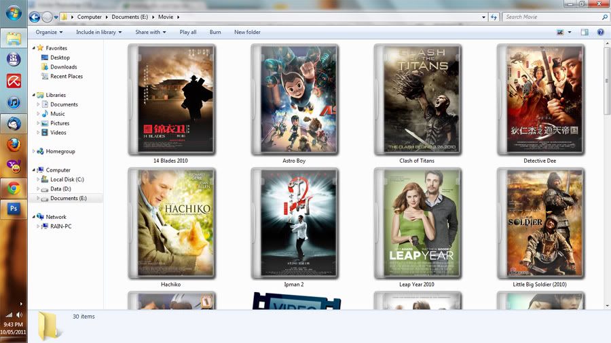The height and width of the screenshot is (343, 611).
Task: Expand the Documents library
Action: (38, 104)
